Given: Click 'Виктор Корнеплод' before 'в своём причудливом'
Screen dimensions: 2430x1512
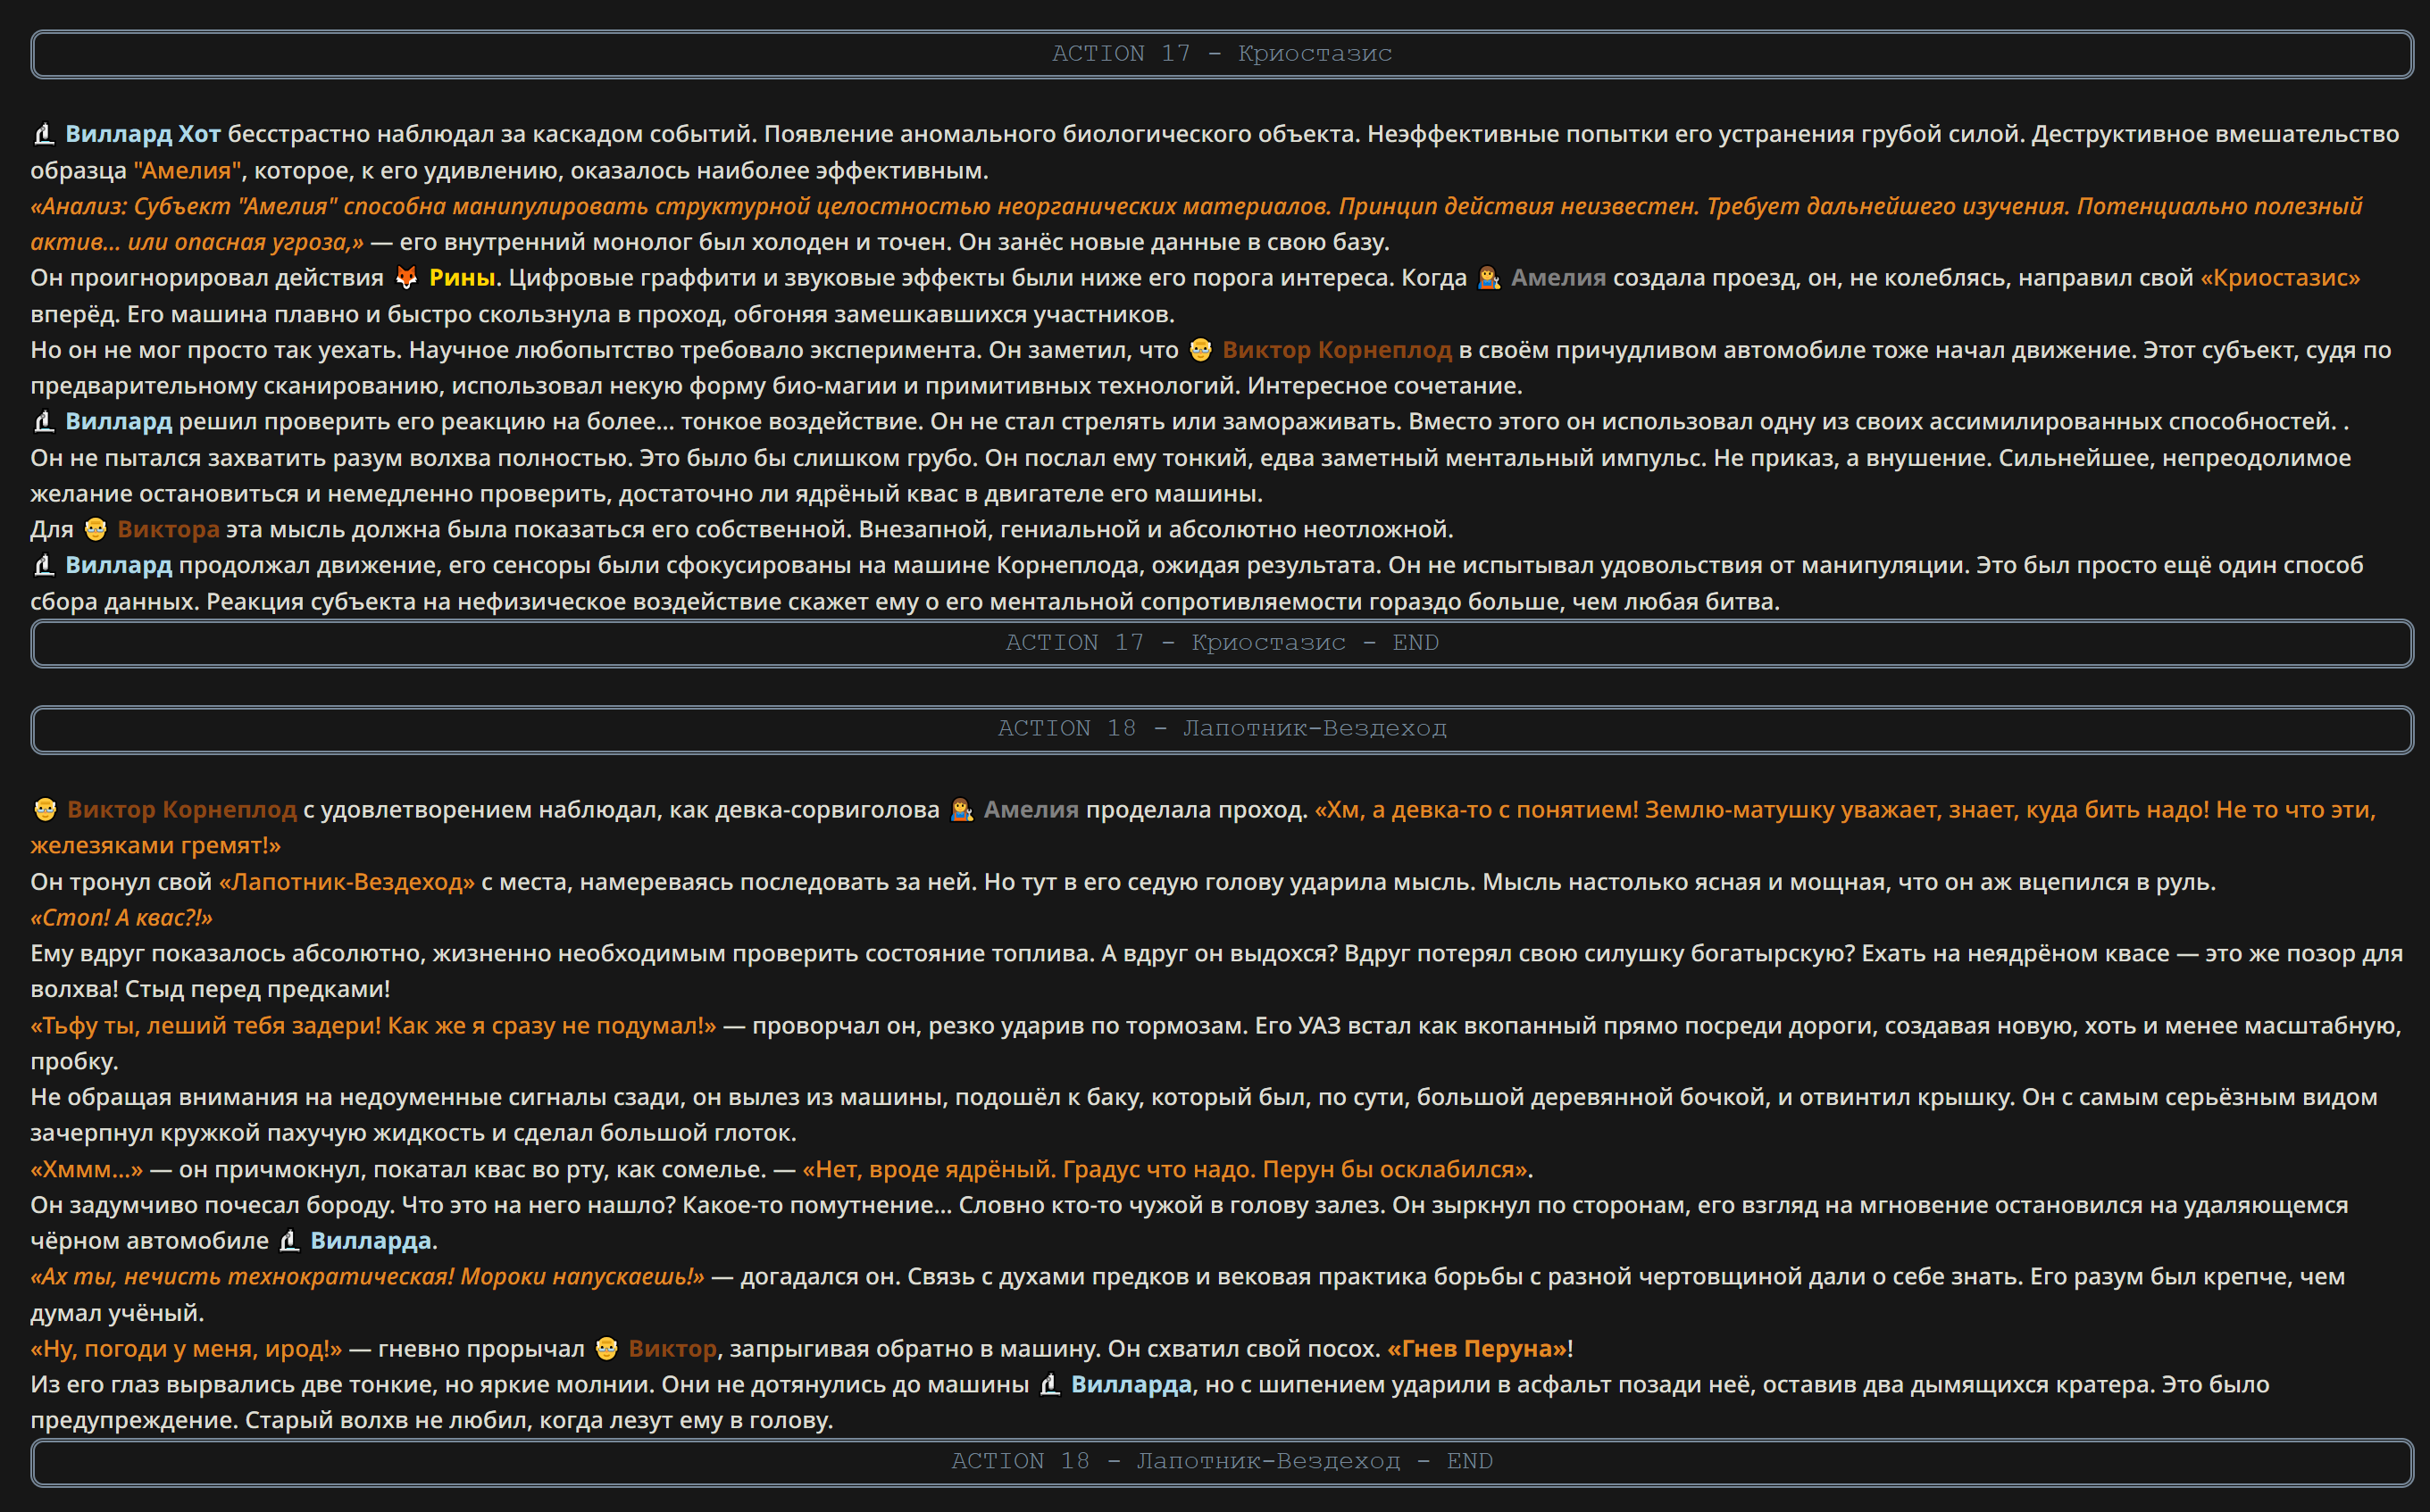Looking at the screenshot, I should pos(1337,350).
